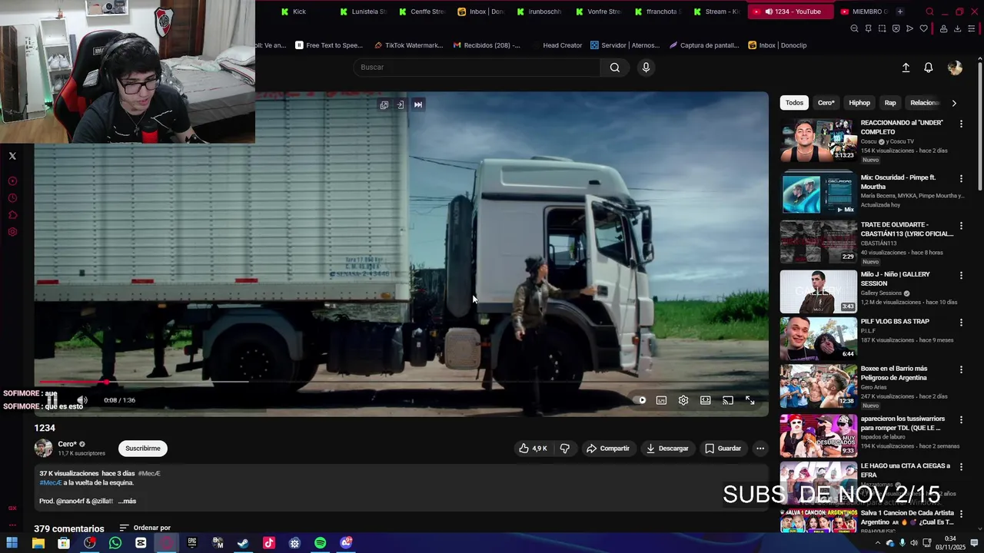
Task: Select the 'Rap' filter chip
Action: pyautogui.click(x=890, y=103)
